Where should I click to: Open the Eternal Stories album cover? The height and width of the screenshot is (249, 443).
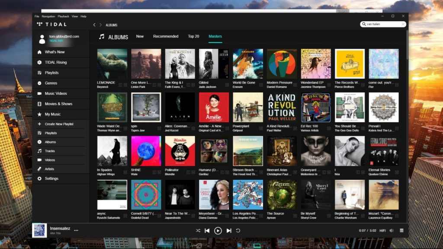click(384, 151)
